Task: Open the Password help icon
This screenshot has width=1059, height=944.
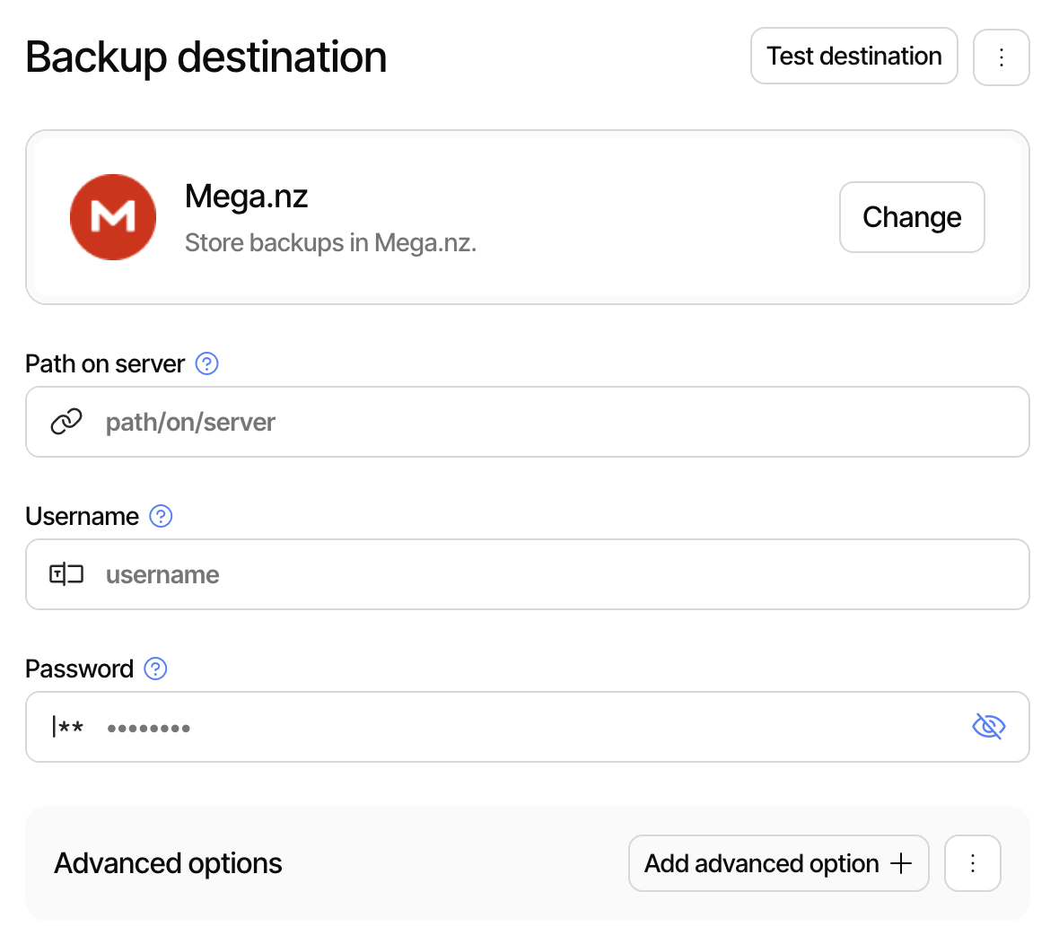Action: (x=154, y=669)
